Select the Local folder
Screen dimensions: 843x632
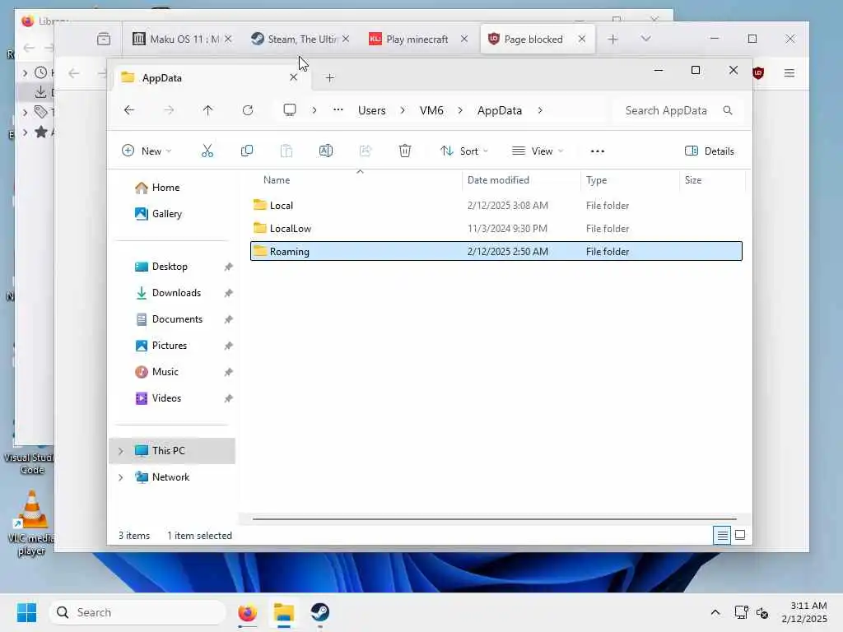click(496, 205)
